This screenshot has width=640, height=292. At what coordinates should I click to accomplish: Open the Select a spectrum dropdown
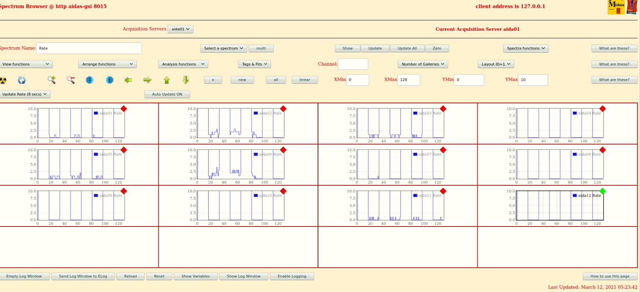(x=224, y=48)
